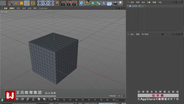Click Object Manager grip handle icon

(128, 2)
